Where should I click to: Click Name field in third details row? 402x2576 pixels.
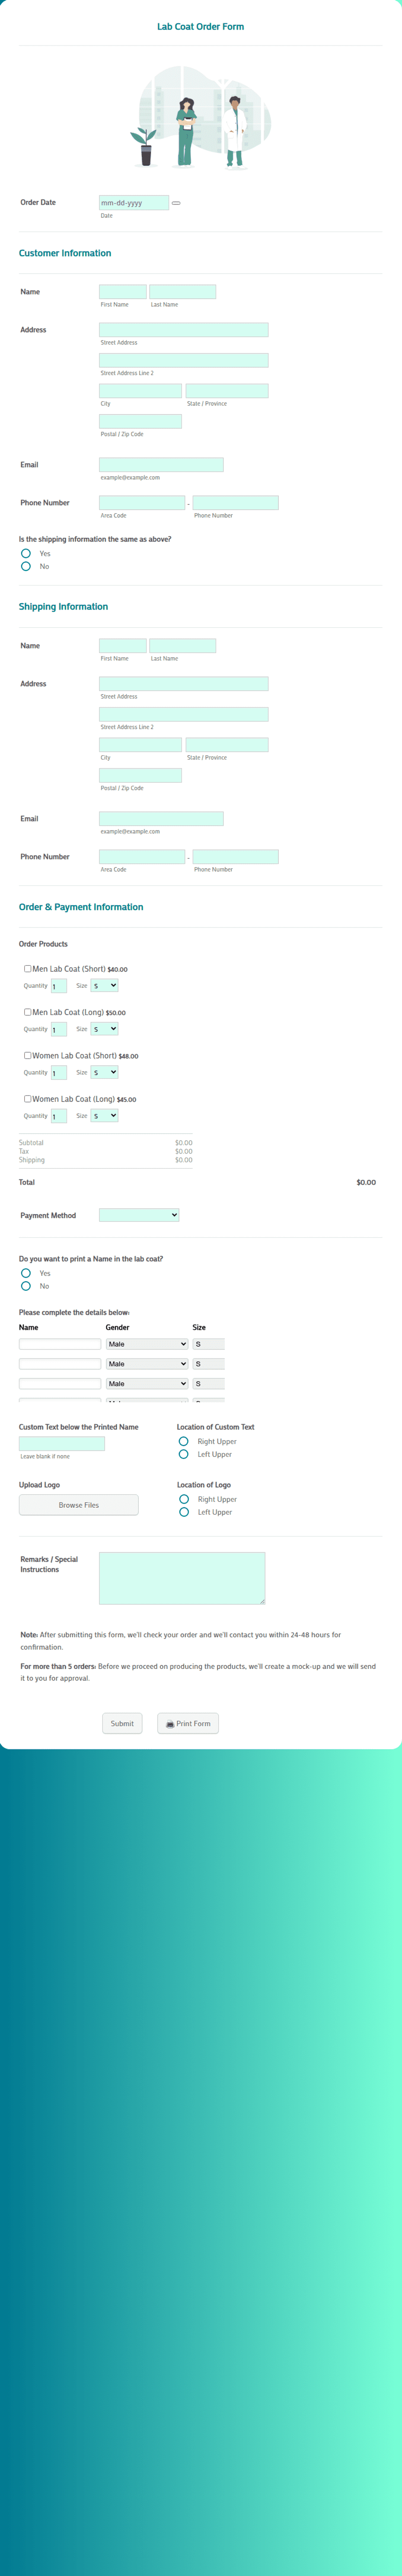(60, 1384)
